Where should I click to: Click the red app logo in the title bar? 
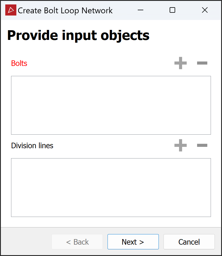[x=11, y=10]
